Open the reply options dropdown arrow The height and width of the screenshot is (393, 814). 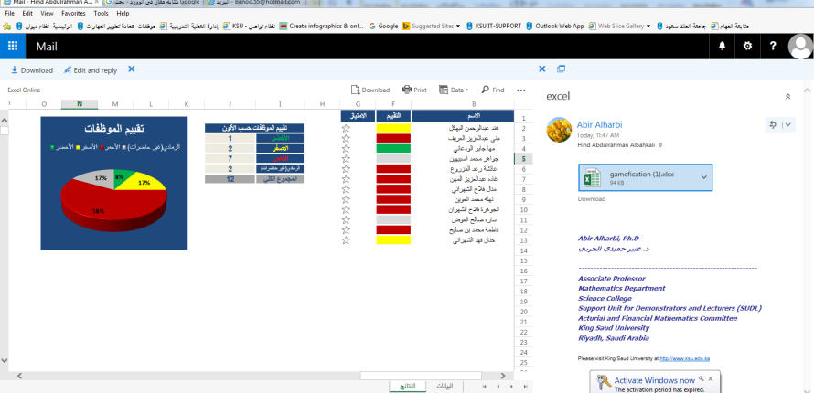[788, 125]
